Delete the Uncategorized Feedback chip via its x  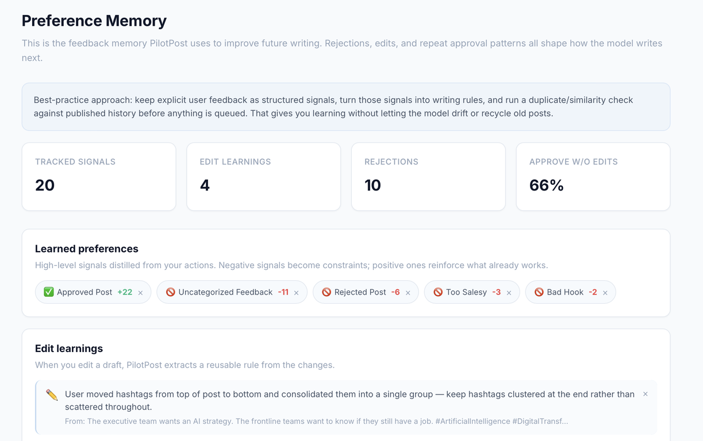click(297, 293)
